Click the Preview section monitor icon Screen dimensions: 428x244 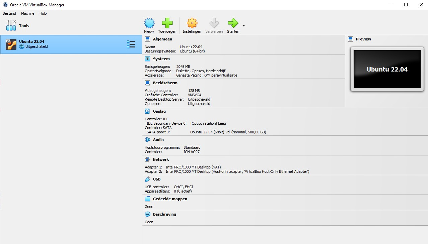coord(351,39)
